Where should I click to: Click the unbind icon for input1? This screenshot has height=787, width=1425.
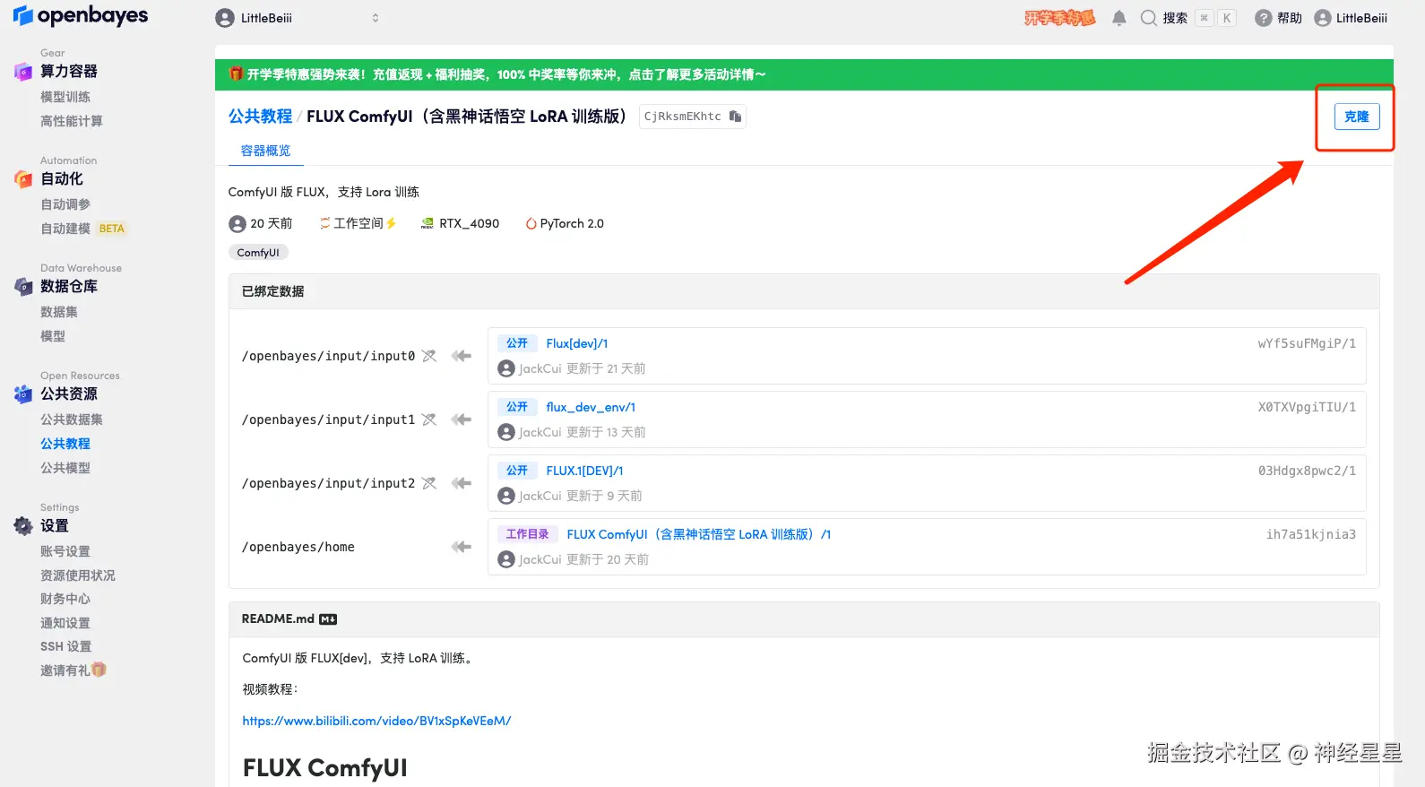click(x=429, y=419)
